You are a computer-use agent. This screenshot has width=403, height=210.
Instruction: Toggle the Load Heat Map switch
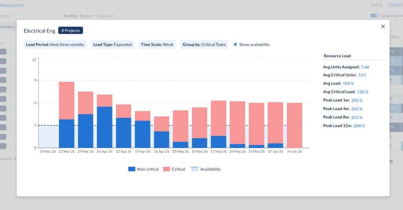click(x=374, y=16)
